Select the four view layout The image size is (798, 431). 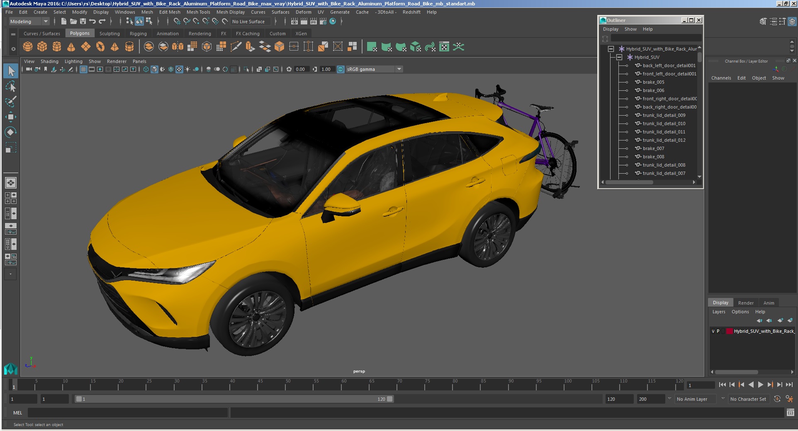(11, 198)
